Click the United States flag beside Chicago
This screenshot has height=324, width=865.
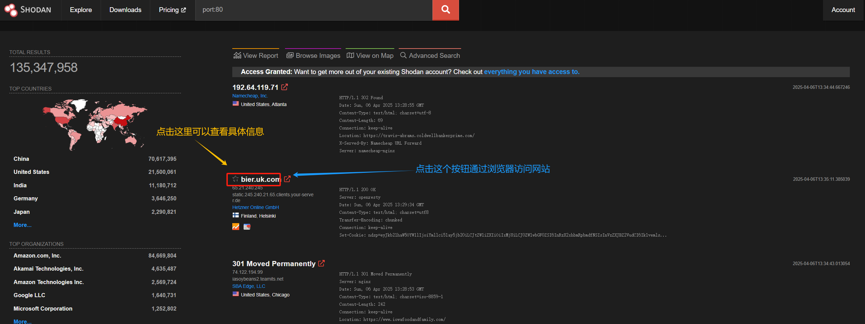[235, 294]
